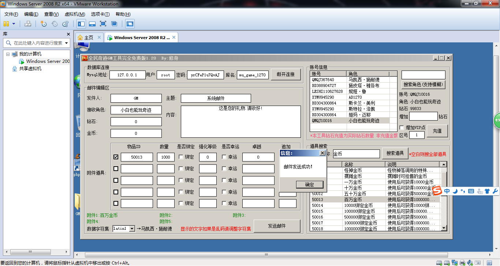Switch the VM to full screen mode
Image resolution: width=500 pixels, height=266 pixels.
click(103, 24)
